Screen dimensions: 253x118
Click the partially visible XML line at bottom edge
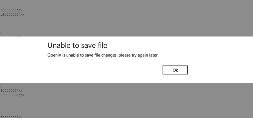coord(12,117)
